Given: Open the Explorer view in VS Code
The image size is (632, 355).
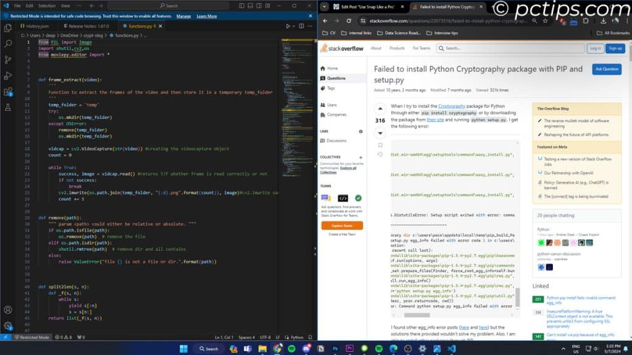Looking at the screenshot, I should [7, 27].
